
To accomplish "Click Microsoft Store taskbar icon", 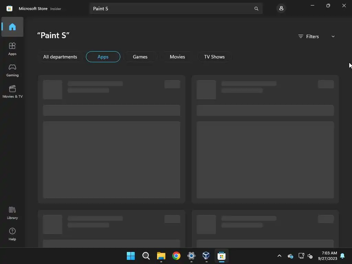I will (x=221, y=256).
